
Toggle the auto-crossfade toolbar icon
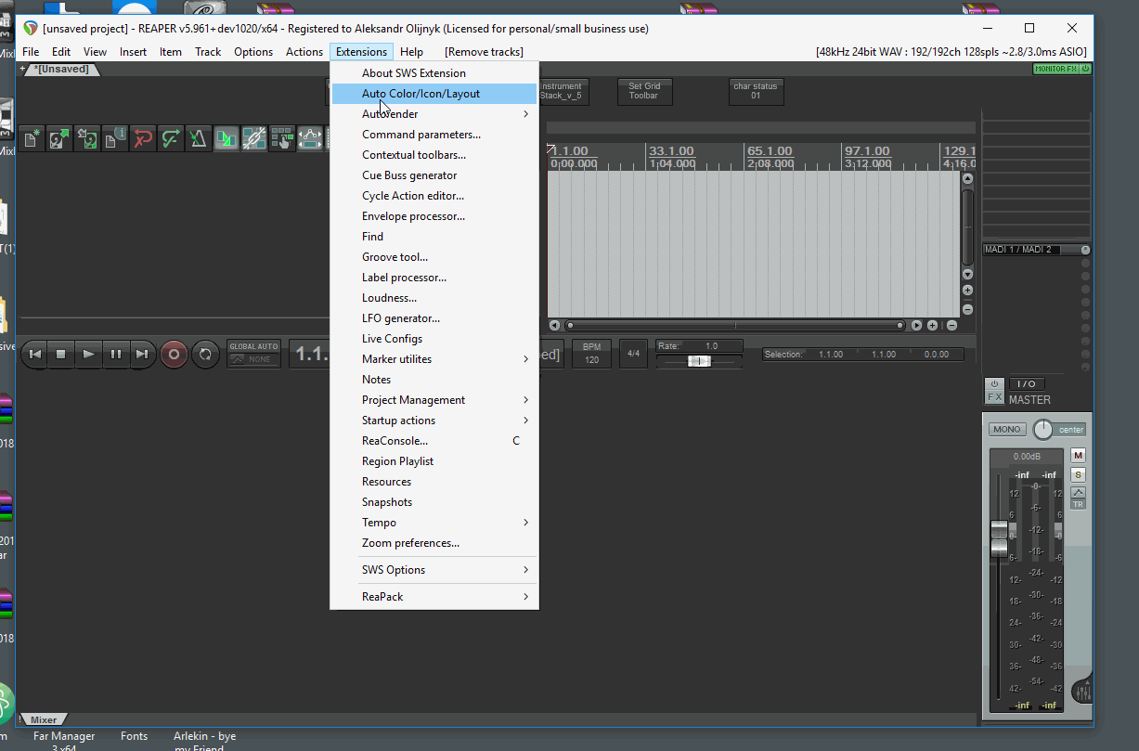(227, 139)
